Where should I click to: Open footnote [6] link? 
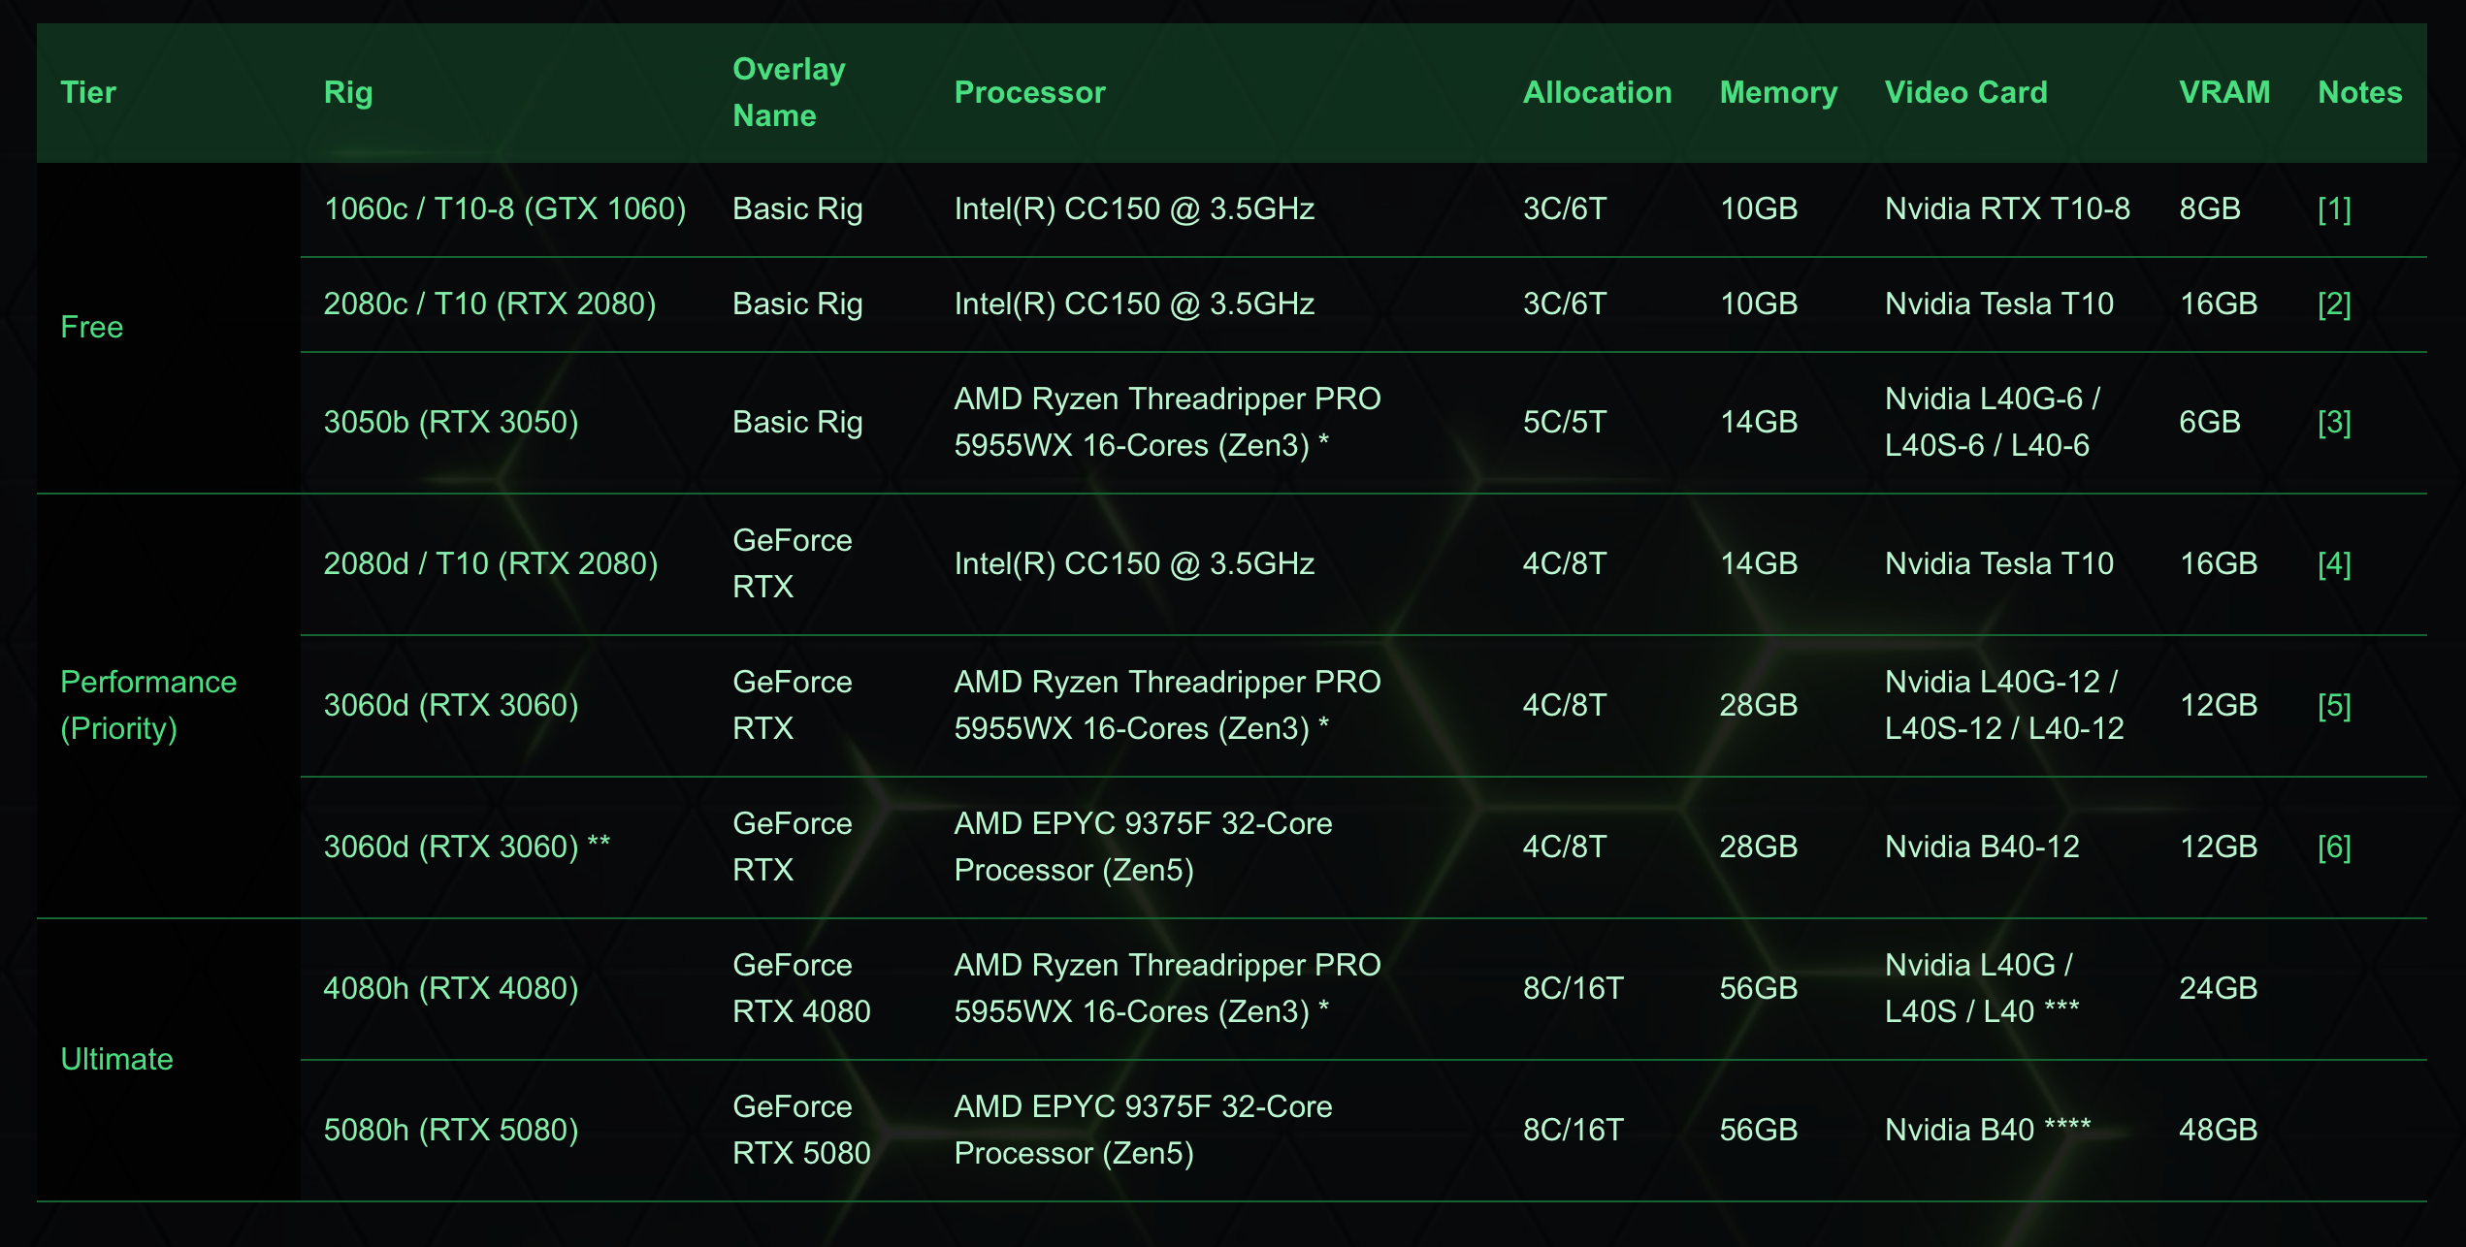point(2333,847)
